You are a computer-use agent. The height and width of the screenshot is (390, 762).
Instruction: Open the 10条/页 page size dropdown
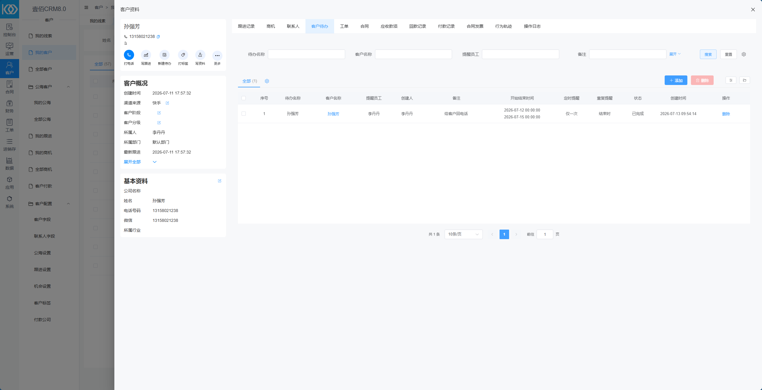(x=463, y=234)
